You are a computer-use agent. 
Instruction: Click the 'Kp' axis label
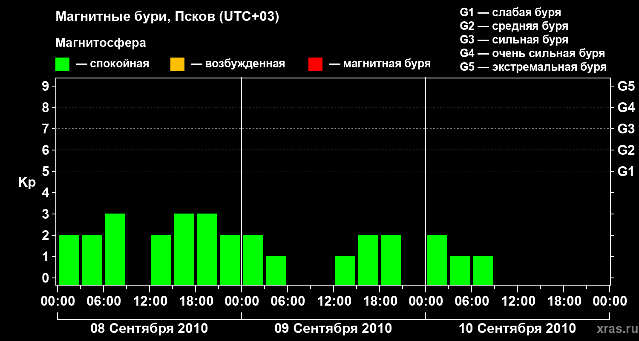(x=27, y=182)
